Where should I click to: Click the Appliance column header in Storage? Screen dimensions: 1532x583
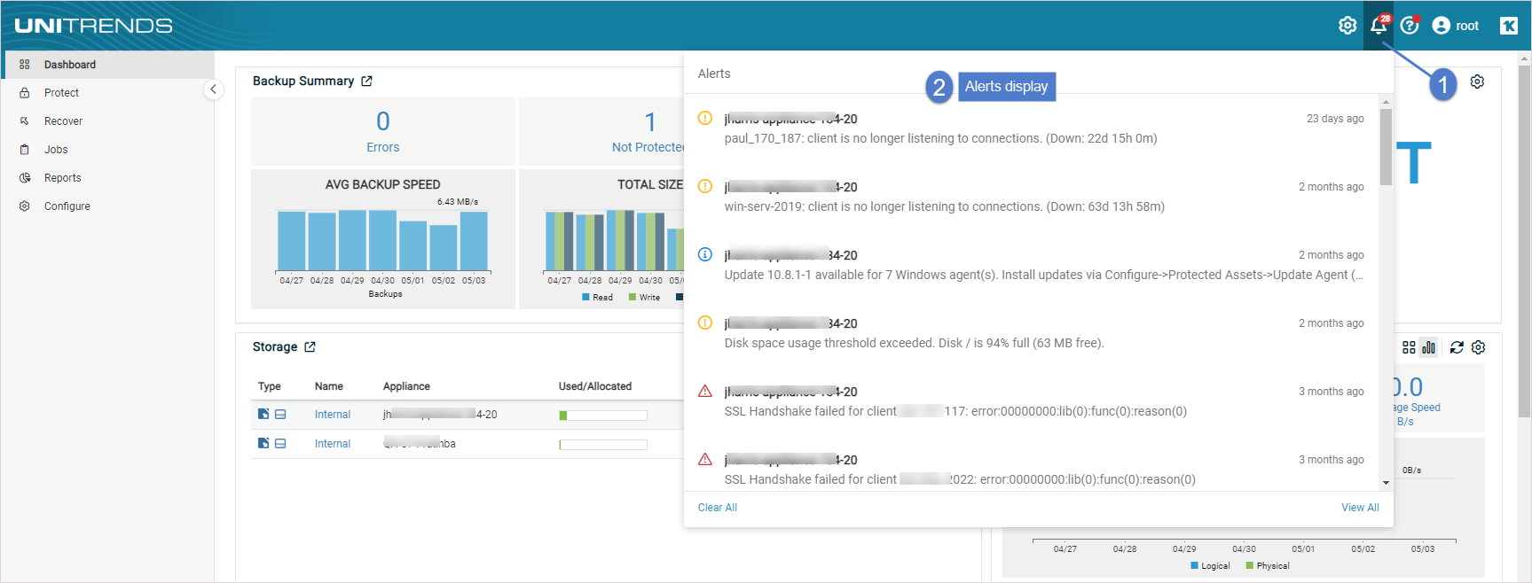406,386
